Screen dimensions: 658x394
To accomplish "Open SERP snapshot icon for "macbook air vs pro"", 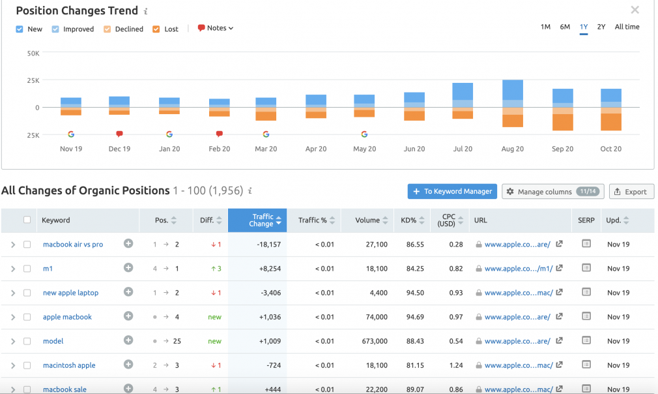I will coord(586,243).
